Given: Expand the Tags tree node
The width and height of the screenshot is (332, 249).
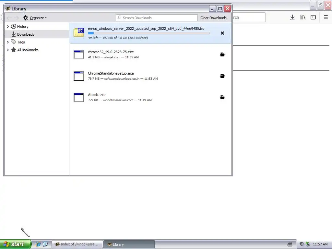Looking at the screenshot, I should tap(8, 42).
